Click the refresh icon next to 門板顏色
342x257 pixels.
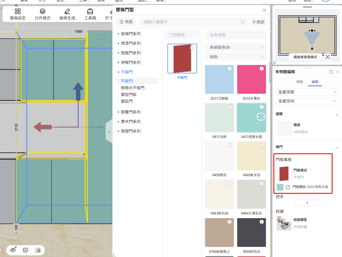tap(288, 187)
